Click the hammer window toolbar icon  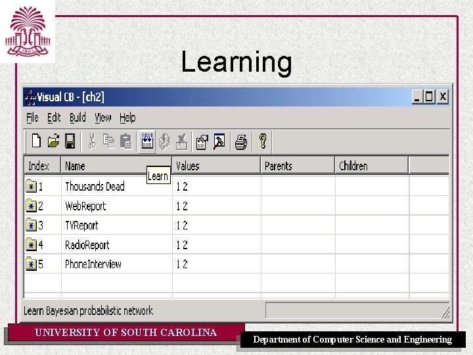point(219,141)
